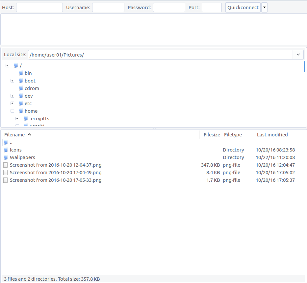Open the Local site path dropdown
The width and height of the screenshot is (307, 283).
pos(298,55)
